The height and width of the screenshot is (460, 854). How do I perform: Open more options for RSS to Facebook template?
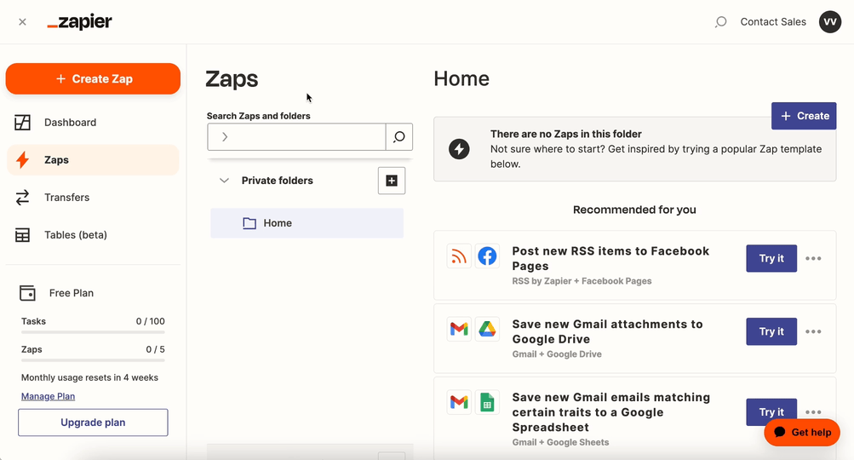[x=813, y=259]
